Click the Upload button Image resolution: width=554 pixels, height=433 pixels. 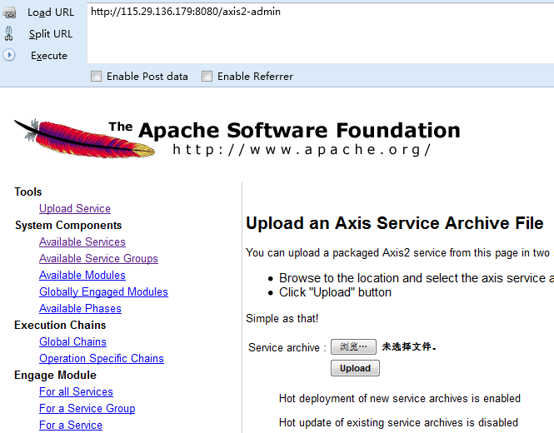(x=355, y=368)
